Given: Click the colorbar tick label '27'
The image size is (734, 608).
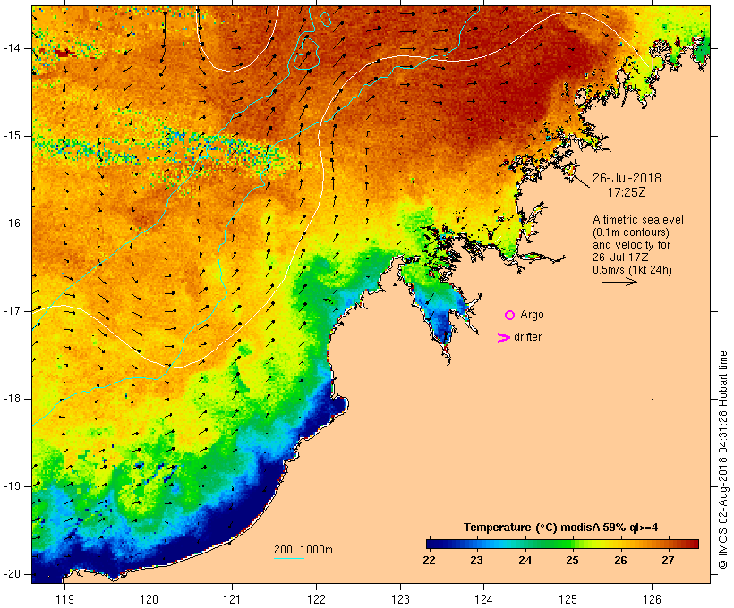Looking at the screenshot, I should click(668, 561).
